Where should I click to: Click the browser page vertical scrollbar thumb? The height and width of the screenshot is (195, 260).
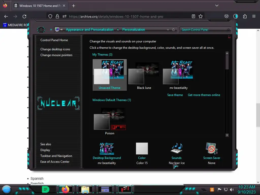pos(258,115)
